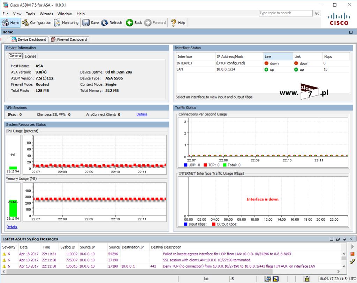Sort by IP Address/Mask column header

239,56
